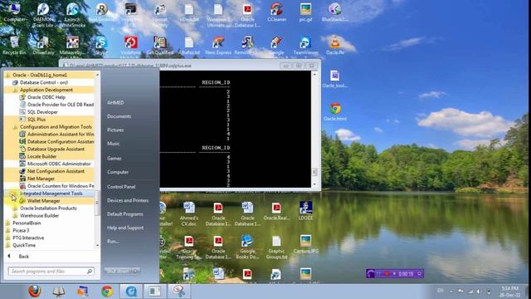Open the TeamViewer desktop shortcut
This screenshot has height=299, width=531.
pyautogui.click(x=305, y=47)
